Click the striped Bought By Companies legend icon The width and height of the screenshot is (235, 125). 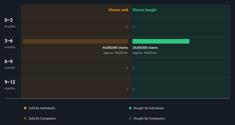130,118
